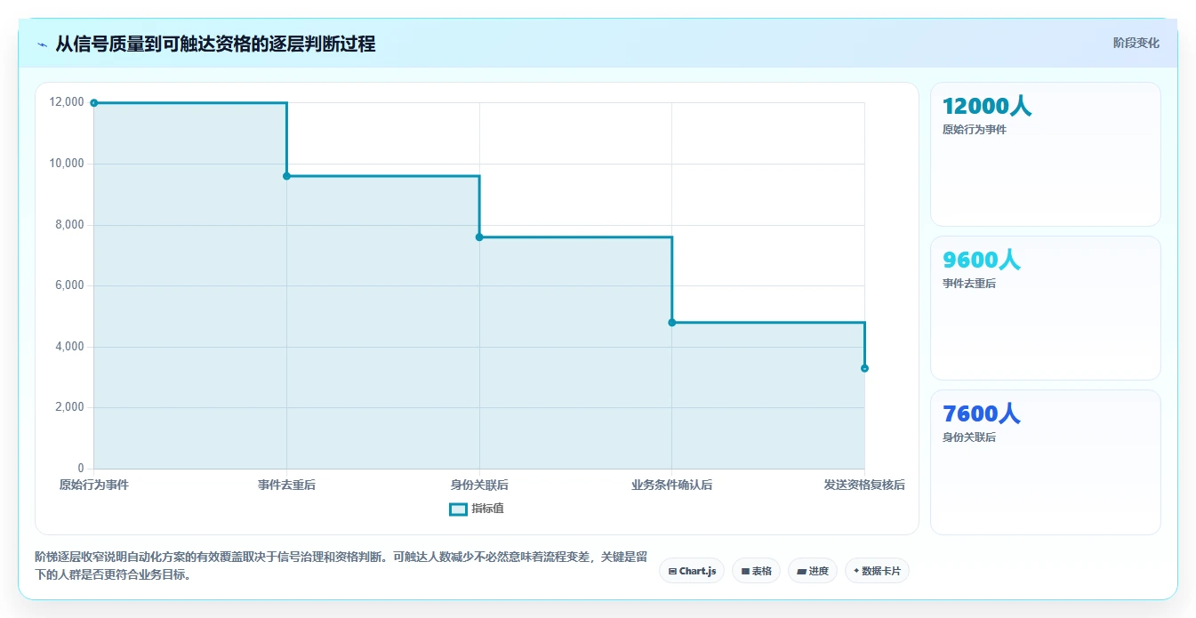The height and width of the screenshot is (618, 1196).
Task: Click the 指标值 legend color box
Action: [x=458, y=510]
